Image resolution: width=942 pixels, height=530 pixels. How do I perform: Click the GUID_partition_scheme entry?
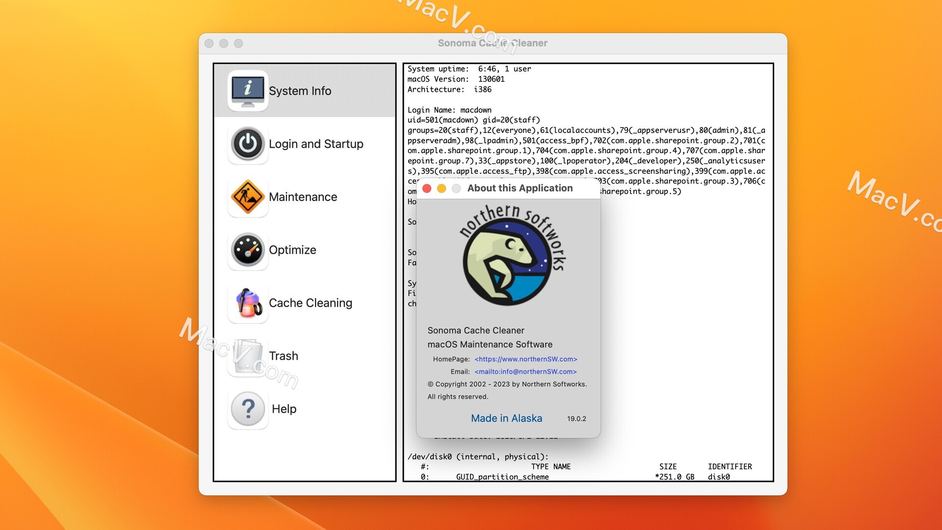coord(502,477)
